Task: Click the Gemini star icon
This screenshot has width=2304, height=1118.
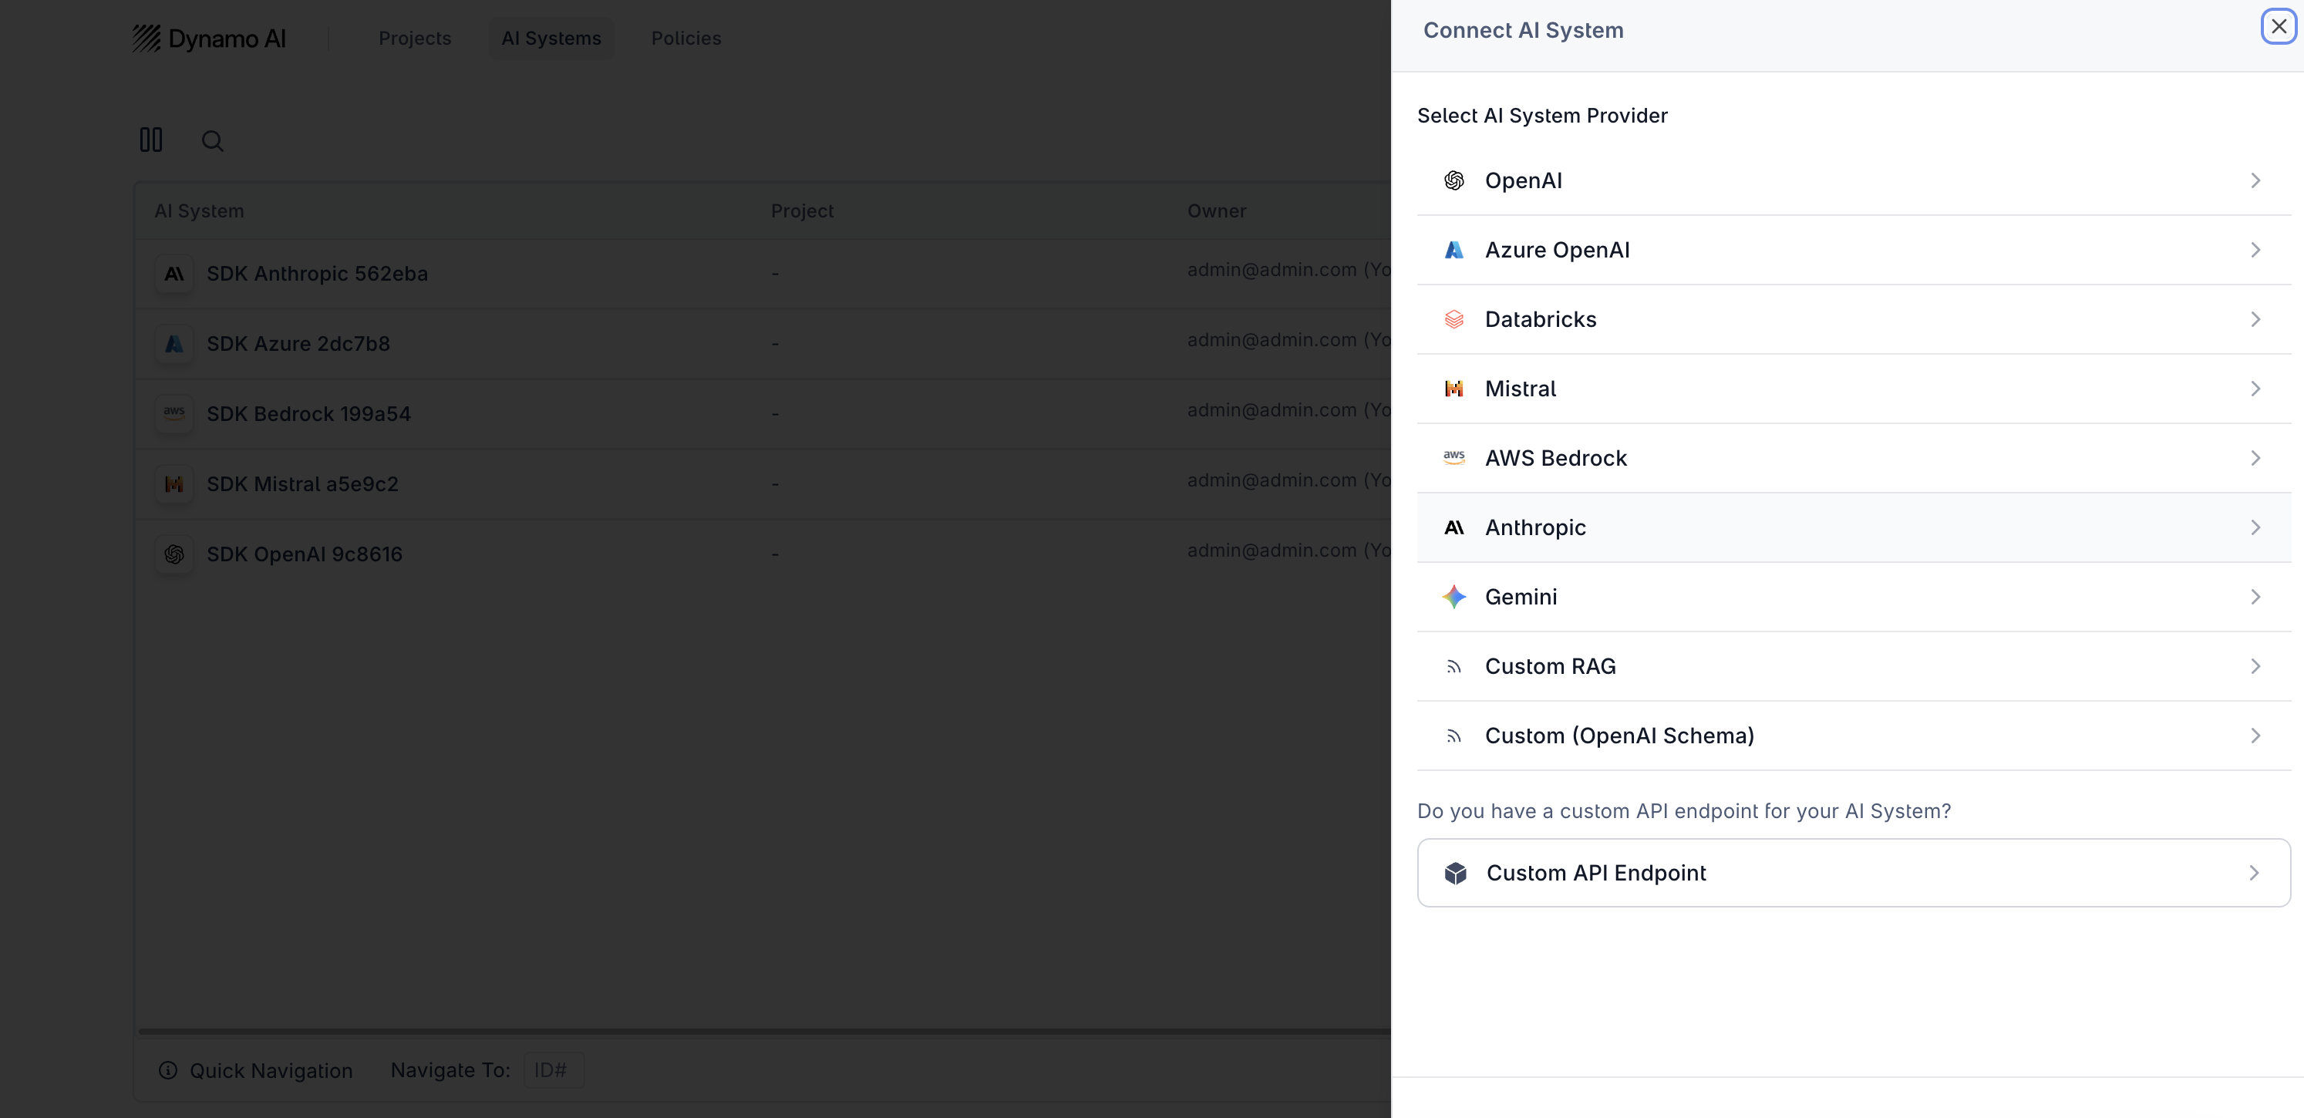Action: click(x=1453, y=597)
